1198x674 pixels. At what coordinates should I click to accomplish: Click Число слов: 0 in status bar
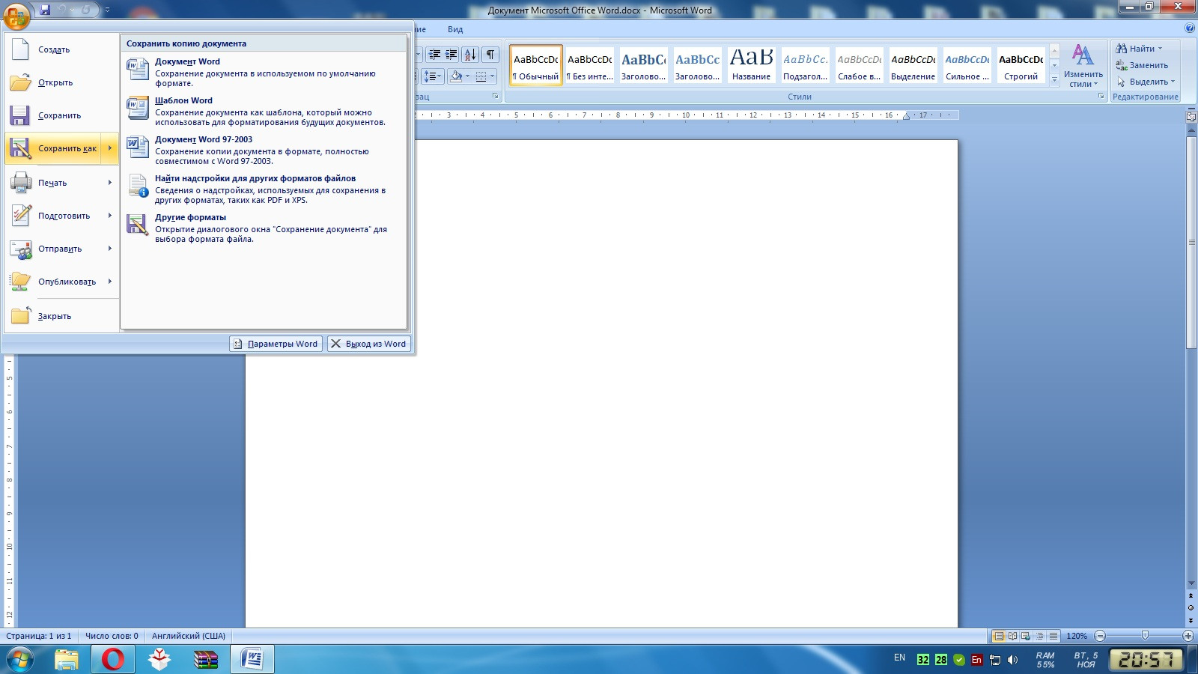coord(112,636)
